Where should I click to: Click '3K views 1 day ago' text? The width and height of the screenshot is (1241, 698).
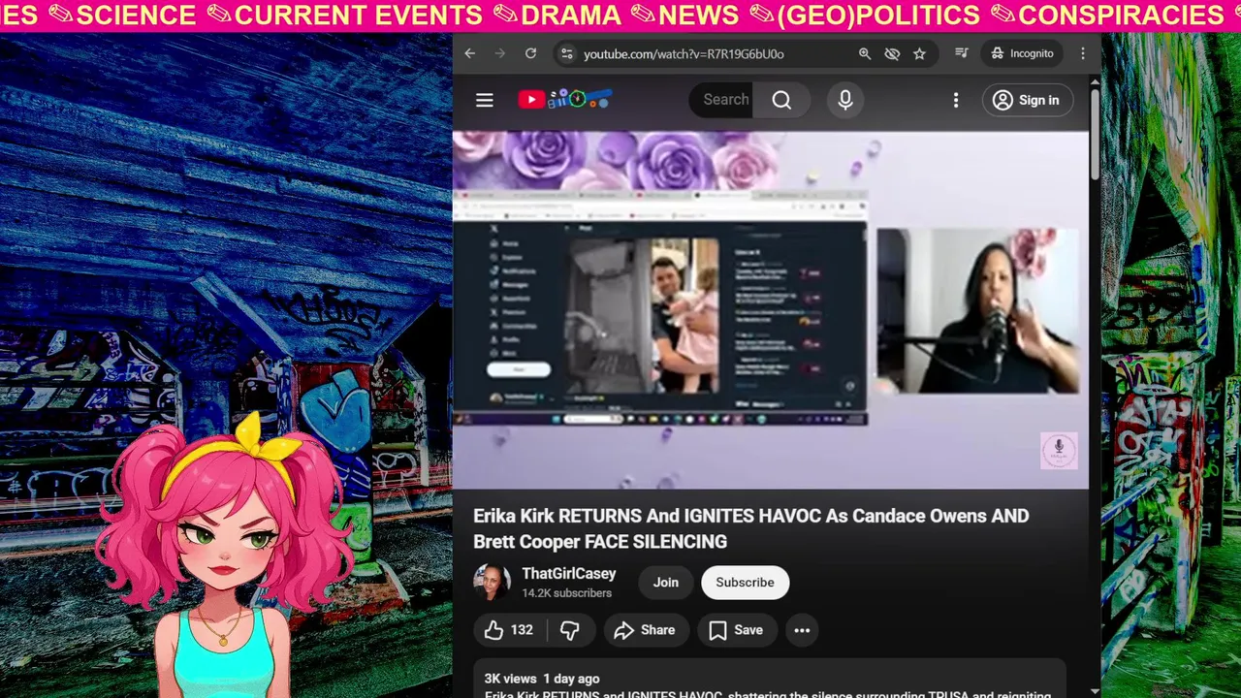point(542,679)
